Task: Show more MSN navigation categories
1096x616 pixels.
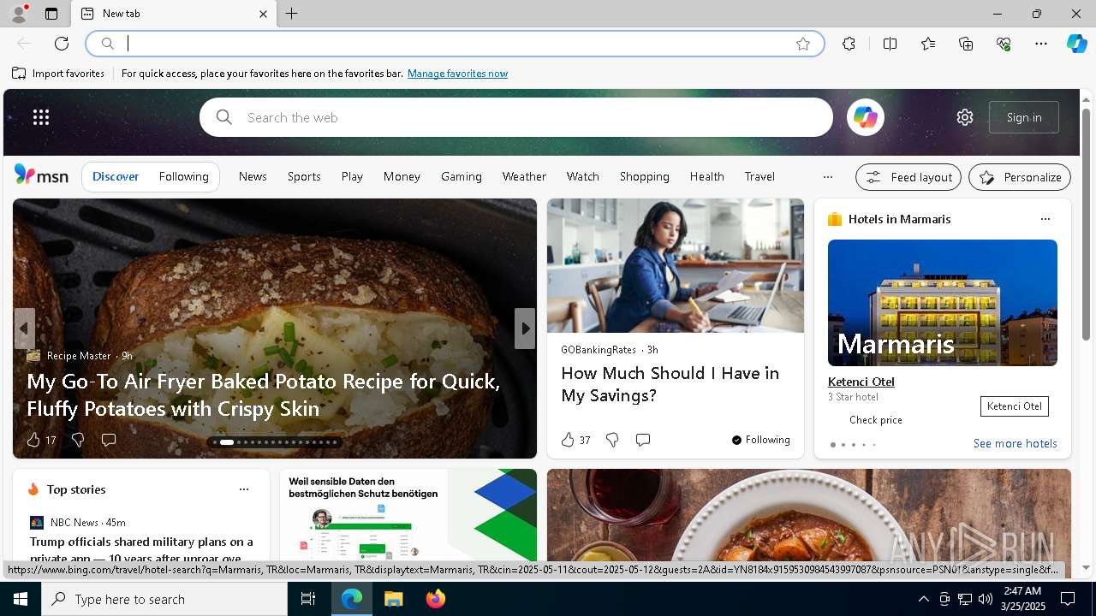Action: coord(827,177)
